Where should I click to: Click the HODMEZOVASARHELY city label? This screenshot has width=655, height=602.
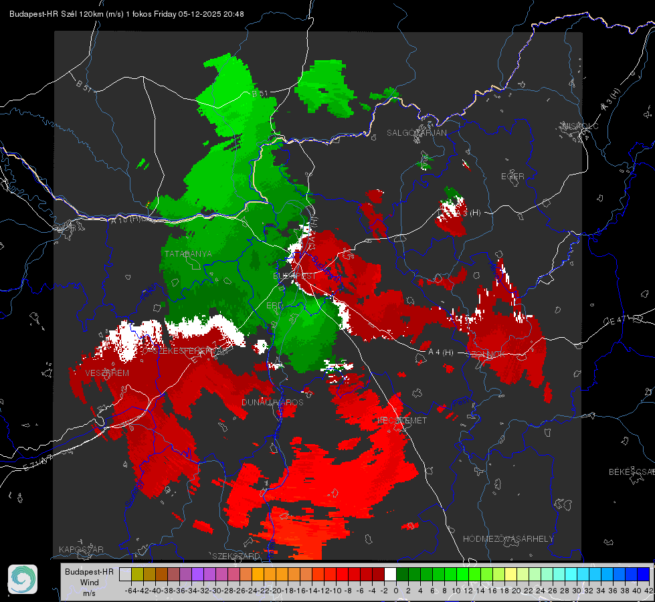click(508, 539)
